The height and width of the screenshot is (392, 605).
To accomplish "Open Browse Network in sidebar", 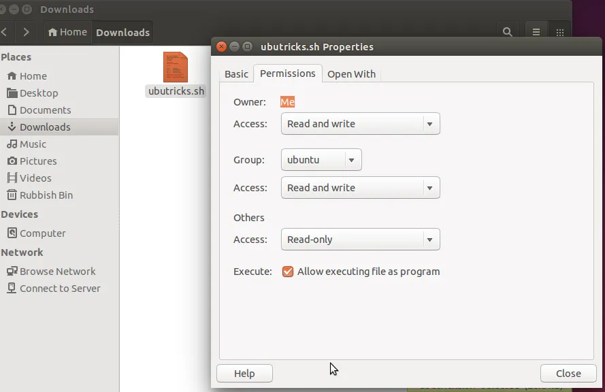I will (57, 272).
